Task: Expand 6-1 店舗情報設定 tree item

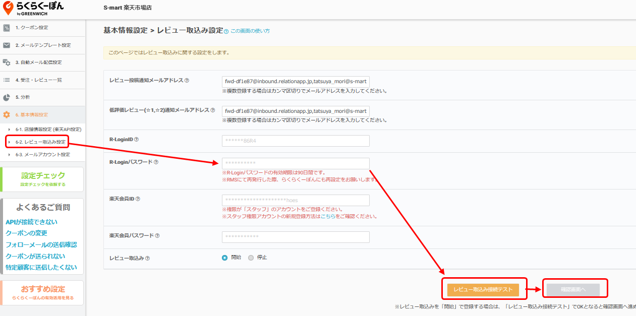Action: tap(9, 130)
